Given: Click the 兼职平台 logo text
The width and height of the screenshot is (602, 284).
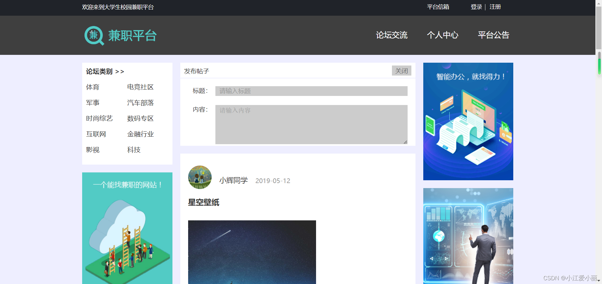Looking at the screenshot, I should pyautogui.click(x=132, y=36).
